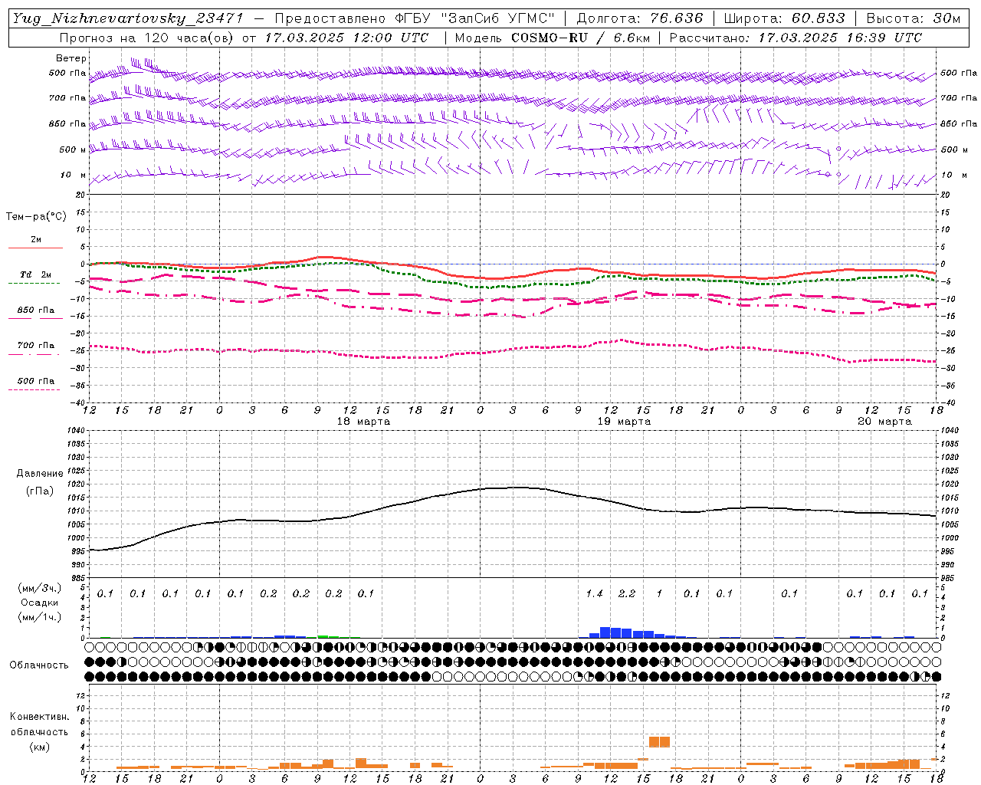Image resolution: width=981 pixels, height=785 pixels.
Task: Click the (мм/3ч.) precipitation unit label
Action: point(40,588)
